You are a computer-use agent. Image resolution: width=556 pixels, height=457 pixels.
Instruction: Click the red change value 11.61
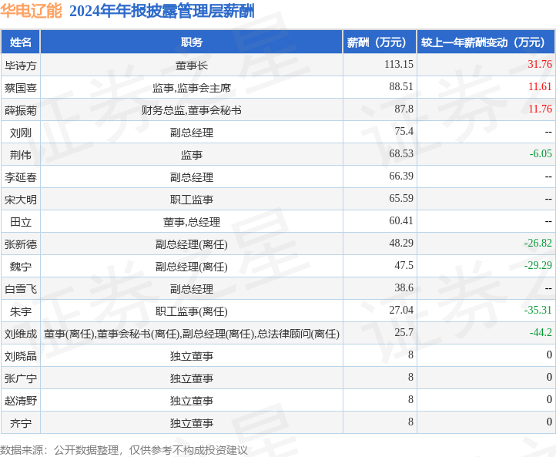pos(540,86)
